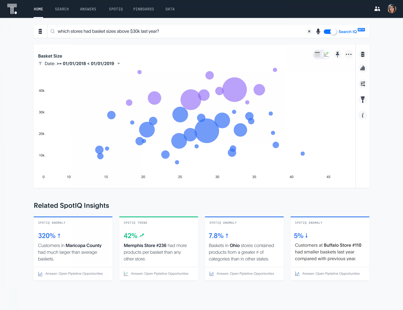Open answer link under Buffalo Store #110 insight

tap(331, 273)
